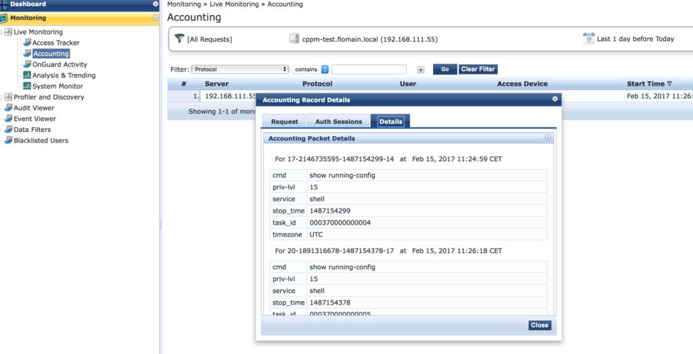Switch to the Request tab
Viewport: 693px width, 354px height.
[284, 122]
